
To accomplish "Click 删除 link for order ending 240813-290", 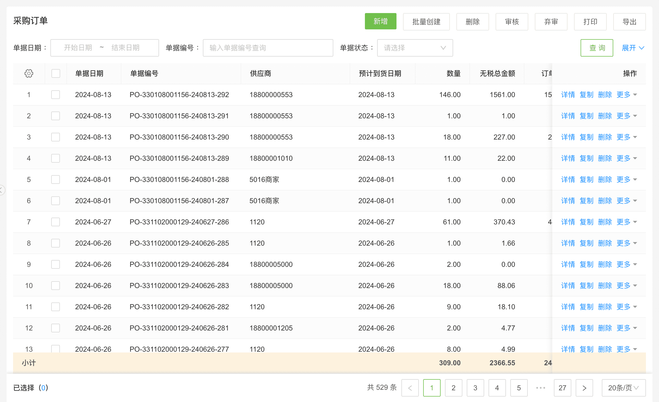I will coord(605,137).
